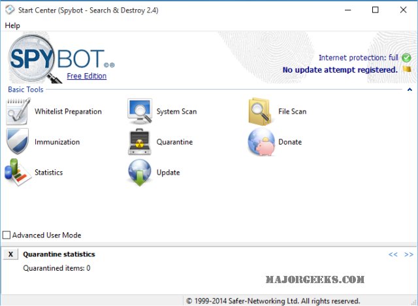
Task: Click the Quarantine statistics heading
Action: click(59, 254)
